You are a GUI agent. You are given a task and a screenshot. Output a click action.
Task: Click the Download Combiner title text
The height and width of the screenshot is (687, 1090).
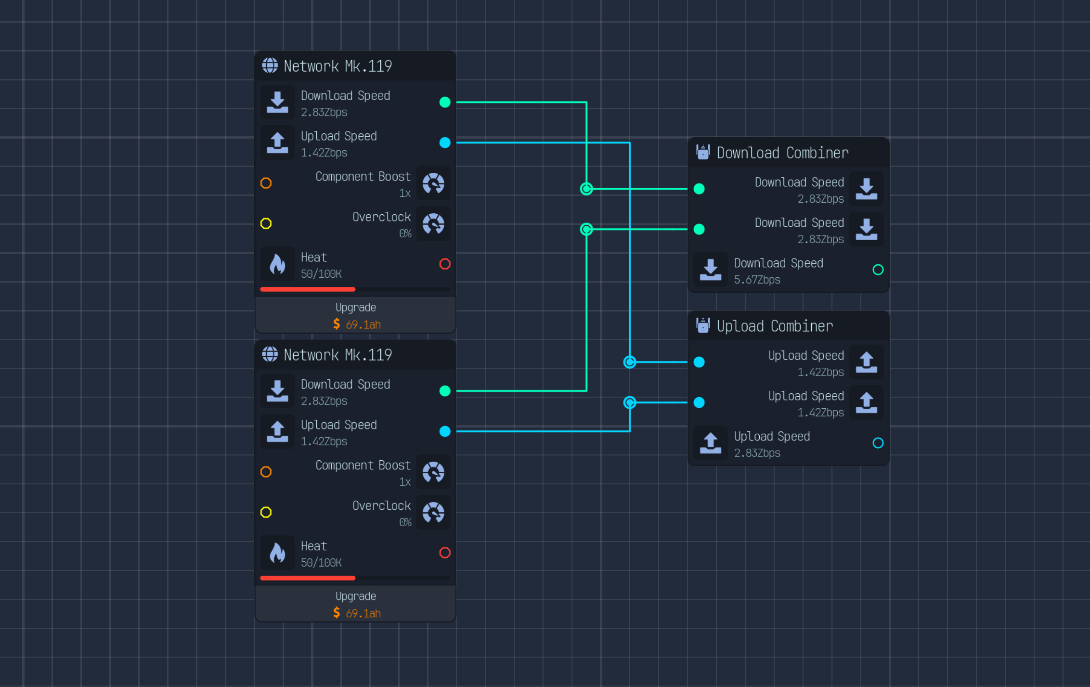click(x=782, y=153)
